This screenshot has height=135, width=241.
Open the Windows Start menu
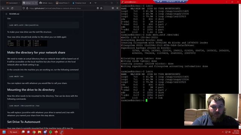click(4, 132)
